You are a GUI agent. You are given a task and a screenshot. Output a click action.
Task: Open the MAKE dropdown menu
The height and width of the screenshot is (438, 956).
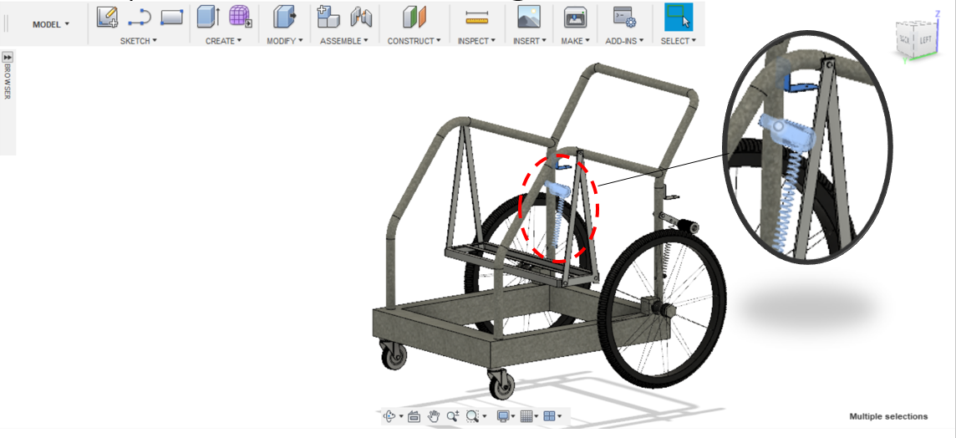(575, 41)
